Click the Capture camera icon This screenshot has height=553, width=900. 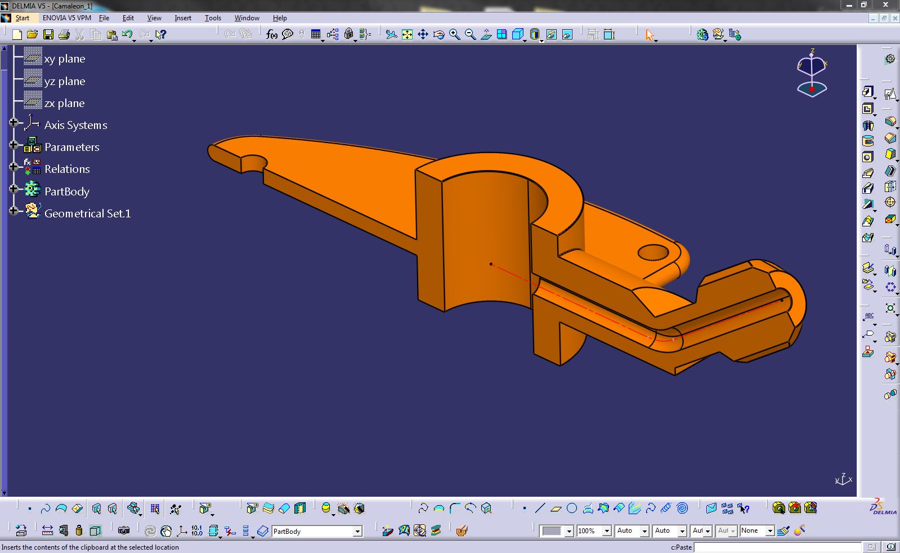(x=124, y=530)
